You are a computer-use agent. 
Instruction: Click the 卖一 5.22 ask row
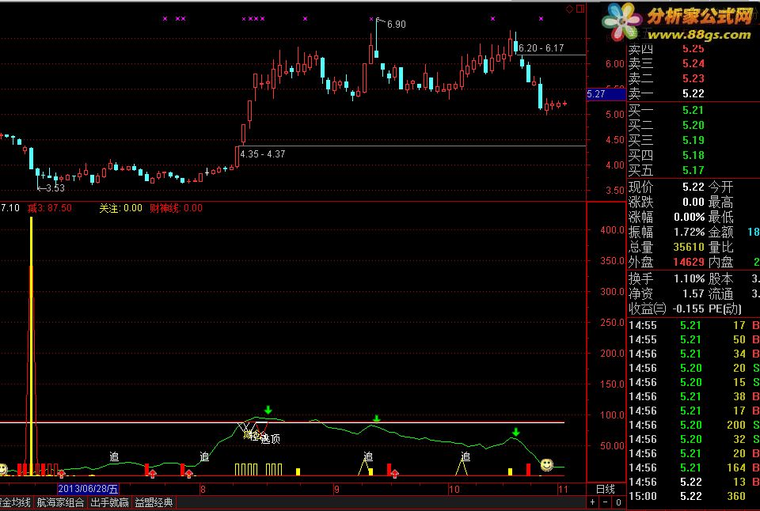point(666,93)
